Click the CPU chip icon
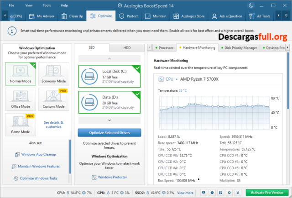The image size is (292, 198). click(x=161, y=79)
